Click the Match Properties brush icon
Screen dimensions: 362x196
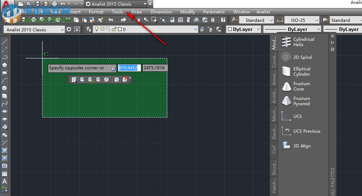tap(92, 20)
